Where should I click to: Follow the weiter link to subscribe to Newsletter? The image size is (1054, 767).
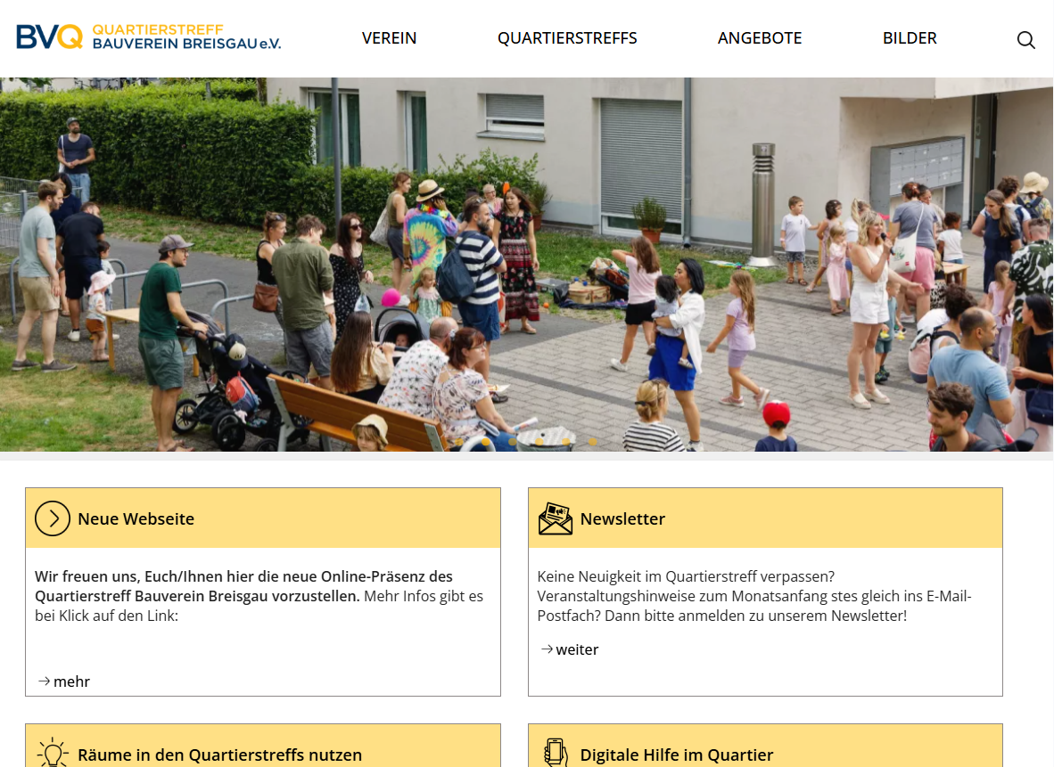coord(576,649)
